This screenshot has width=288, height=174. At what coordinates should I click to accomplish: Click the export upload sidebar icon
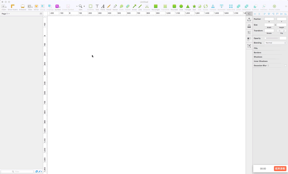coord(249,19)
